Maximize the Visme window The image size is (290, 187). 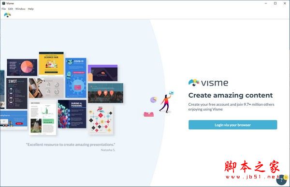tap(275, 3)
